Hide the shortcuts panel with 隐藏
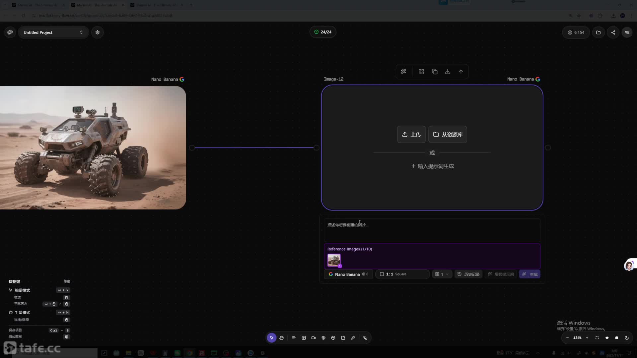Screen dimensions: 637x358 click(67, 281)
